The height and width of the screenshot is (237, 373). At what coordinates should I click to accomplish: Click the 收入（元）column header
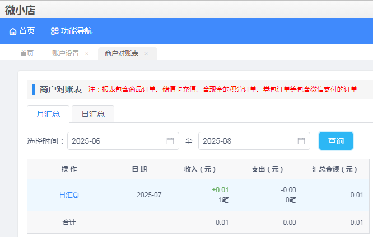[x=201, y=169]
